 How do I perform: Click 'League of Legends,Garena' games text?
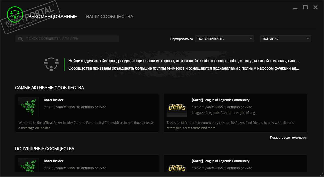point(225,113)
